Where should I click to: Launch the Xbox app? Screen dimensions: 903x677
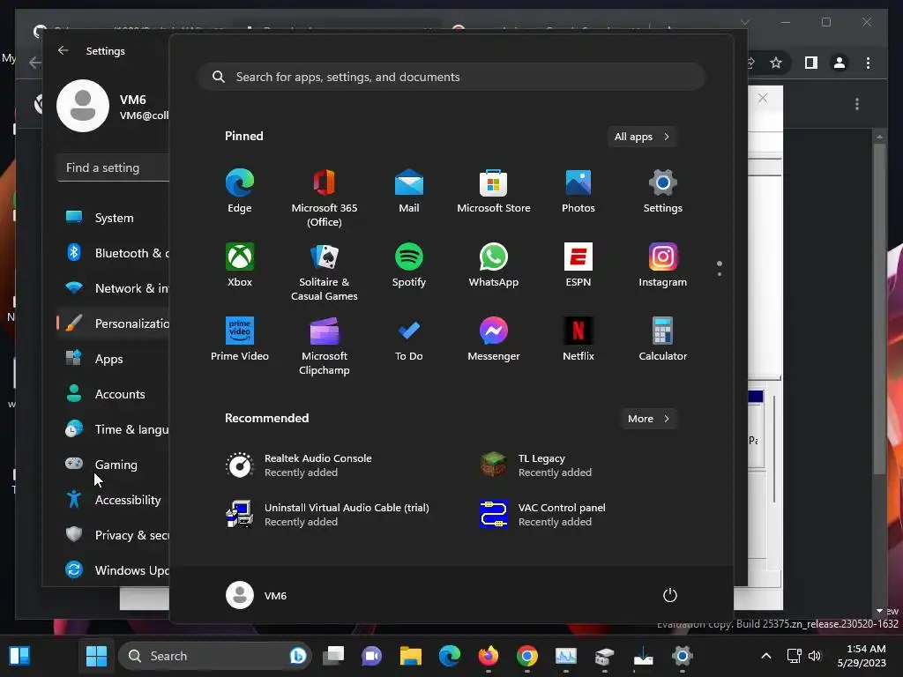pos(240,264)
